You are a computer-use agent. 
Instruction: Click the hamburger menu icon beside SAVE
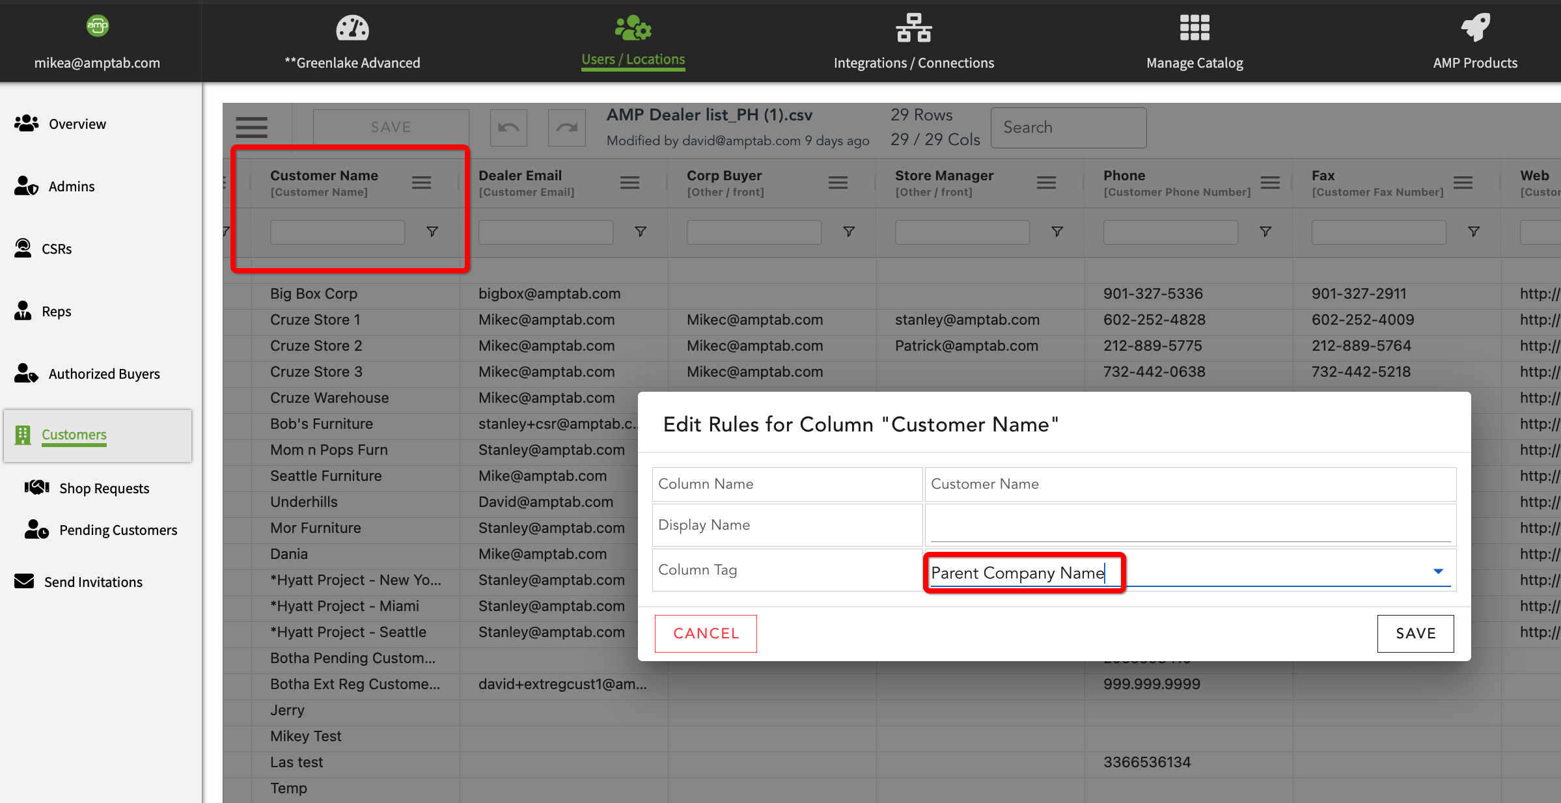click(x=251, y=128)
